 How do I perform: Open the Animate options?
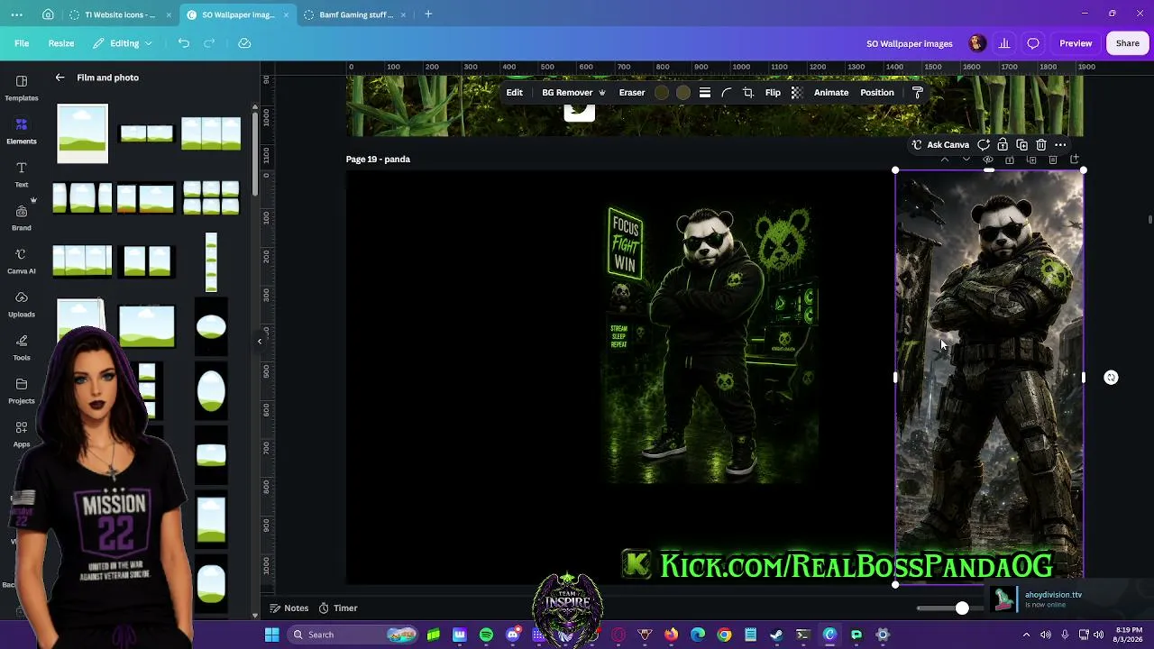[x=831, y=93]
